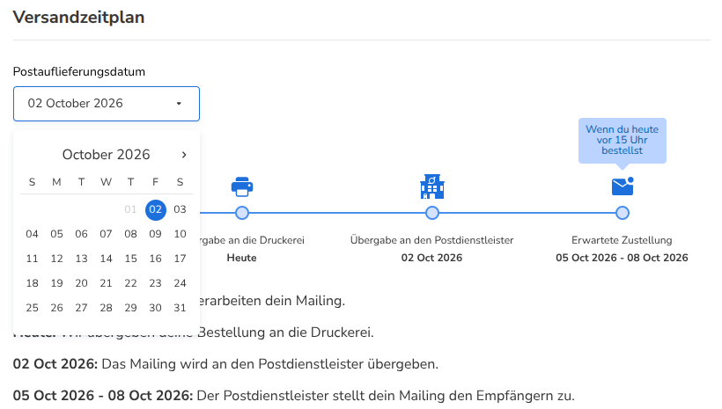Screen dimensions: 722x409
Task: Select October 23 in the calendar
Action: pos(155,283)
